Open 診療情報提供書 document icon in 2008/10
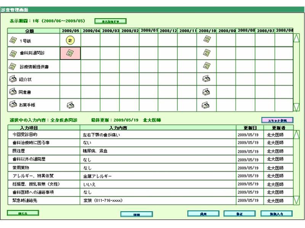305x228 pixels. pyautogui.click(x=207, y=66)
